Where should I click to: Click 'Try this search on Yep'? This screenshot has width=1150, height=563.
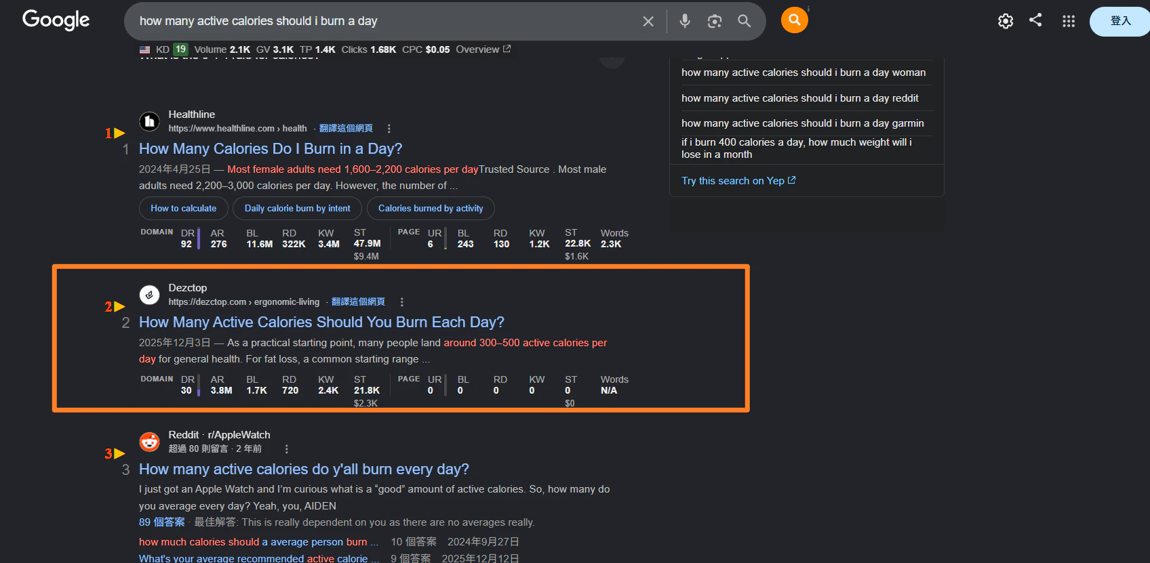tap(738, 181)
